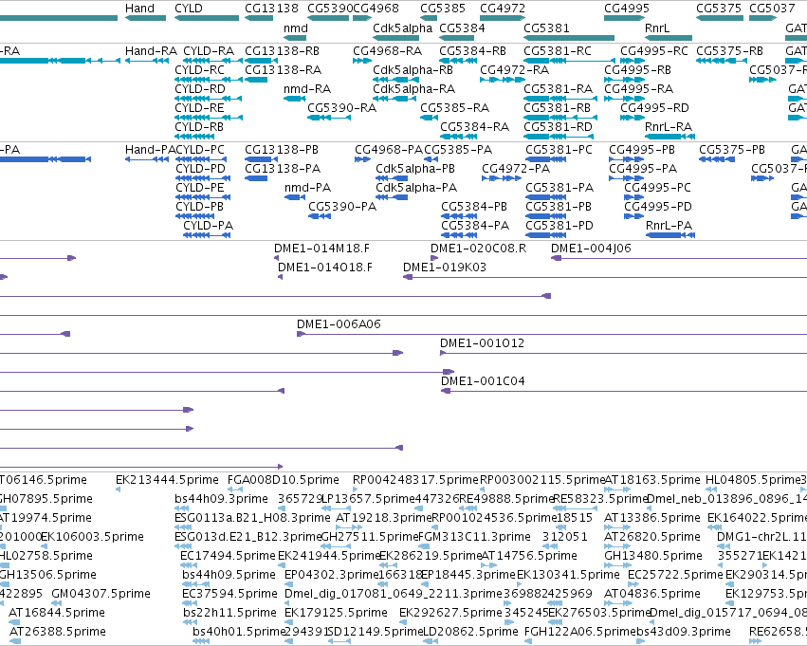Open the CG5375 gene in the gene track
The width and height of the screenshot is (807, 646).
[x=720, y=18]
